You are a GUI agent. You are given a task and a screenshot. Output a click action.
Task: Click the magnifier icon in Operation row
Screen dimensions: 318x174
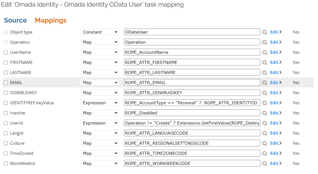coord(265,42)
